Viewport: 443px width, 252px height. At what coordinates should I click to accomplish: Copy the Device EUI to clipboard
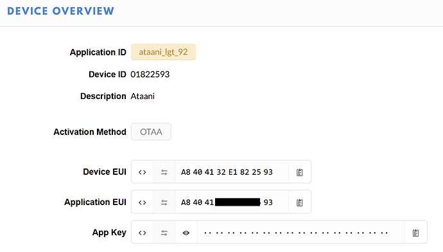[299, 172]
